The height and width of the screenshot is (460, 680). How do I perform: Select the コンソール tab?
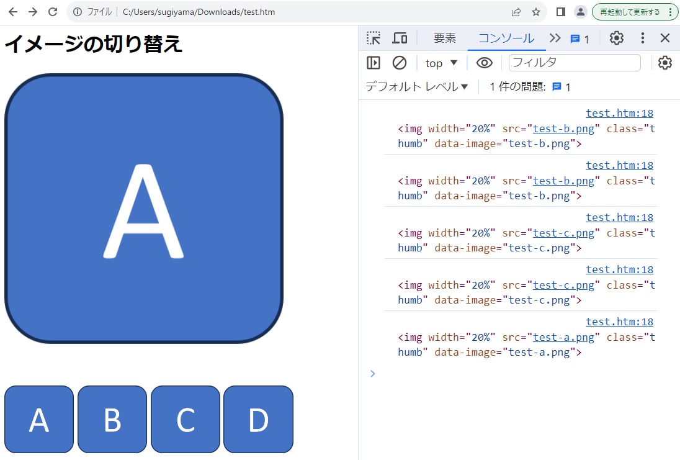pyautogui.click(x=506, y=38)
